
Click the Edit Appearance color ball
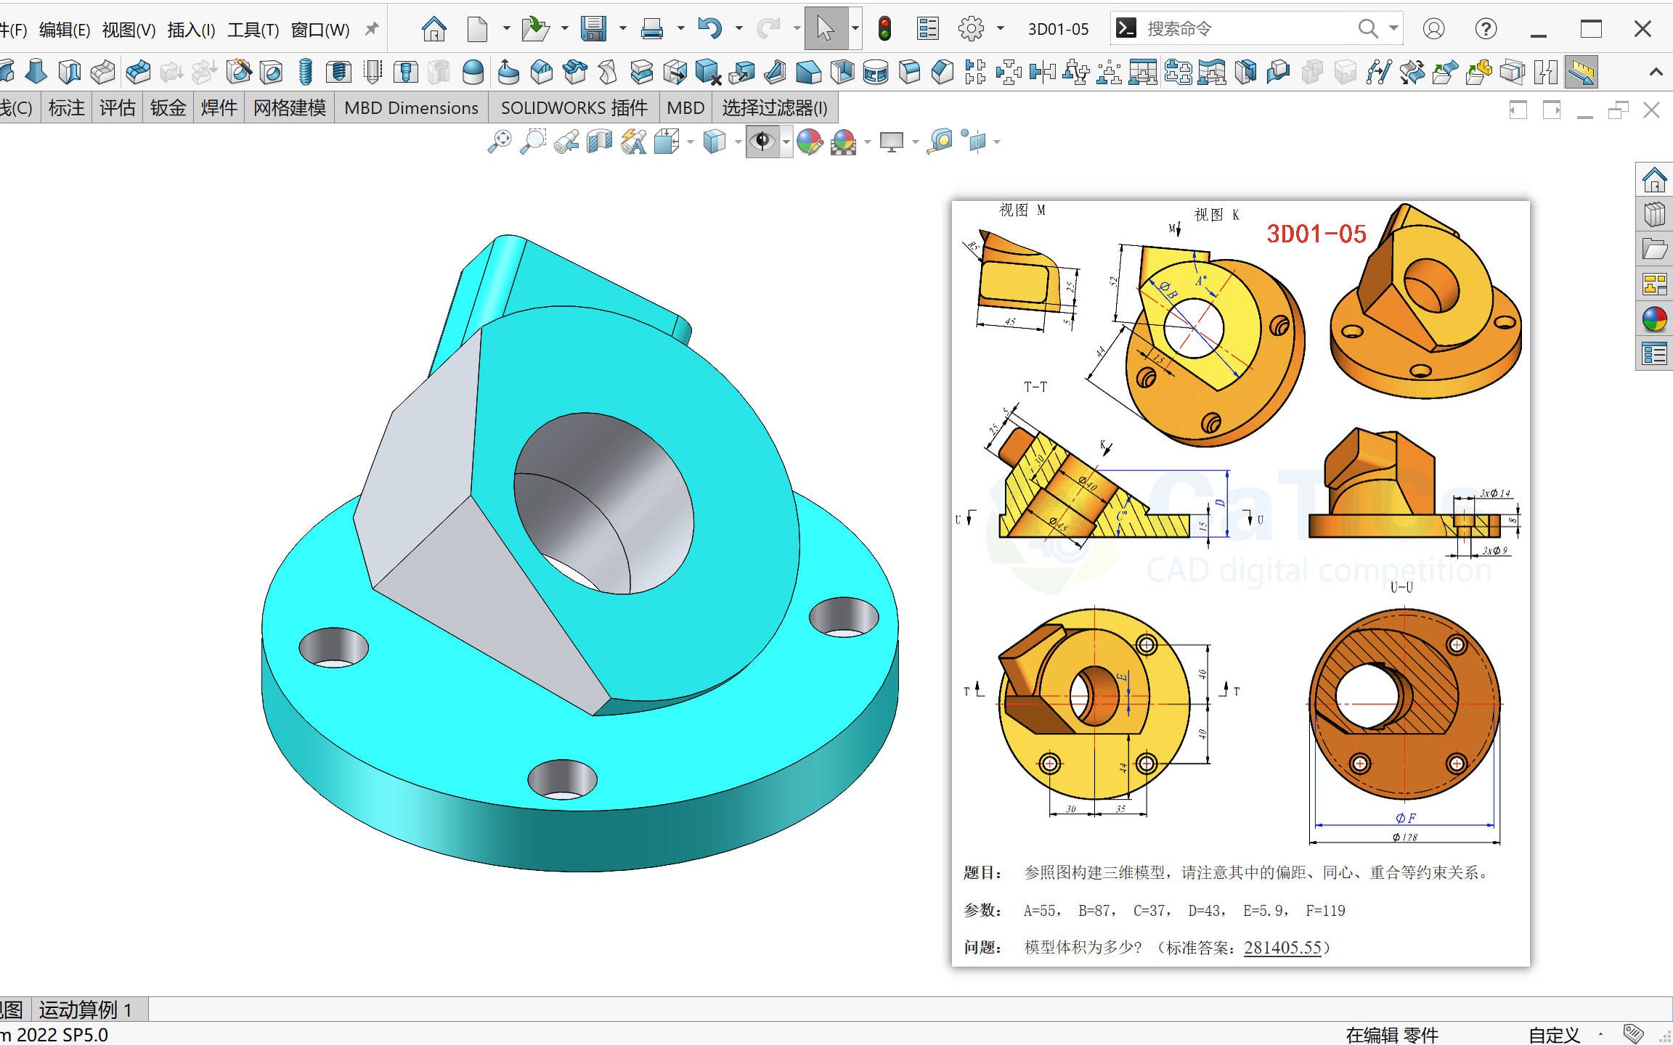click(809, 142)
